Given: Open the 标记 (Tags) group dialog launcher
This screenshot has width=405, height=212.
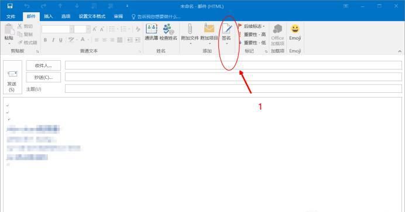Looking at the screenshot, I should pyautogui.click(x=266, y=51).
